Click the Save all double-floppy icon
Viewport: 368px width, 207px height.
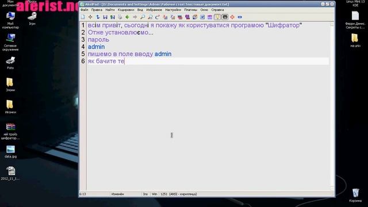(x=113, y=17)
